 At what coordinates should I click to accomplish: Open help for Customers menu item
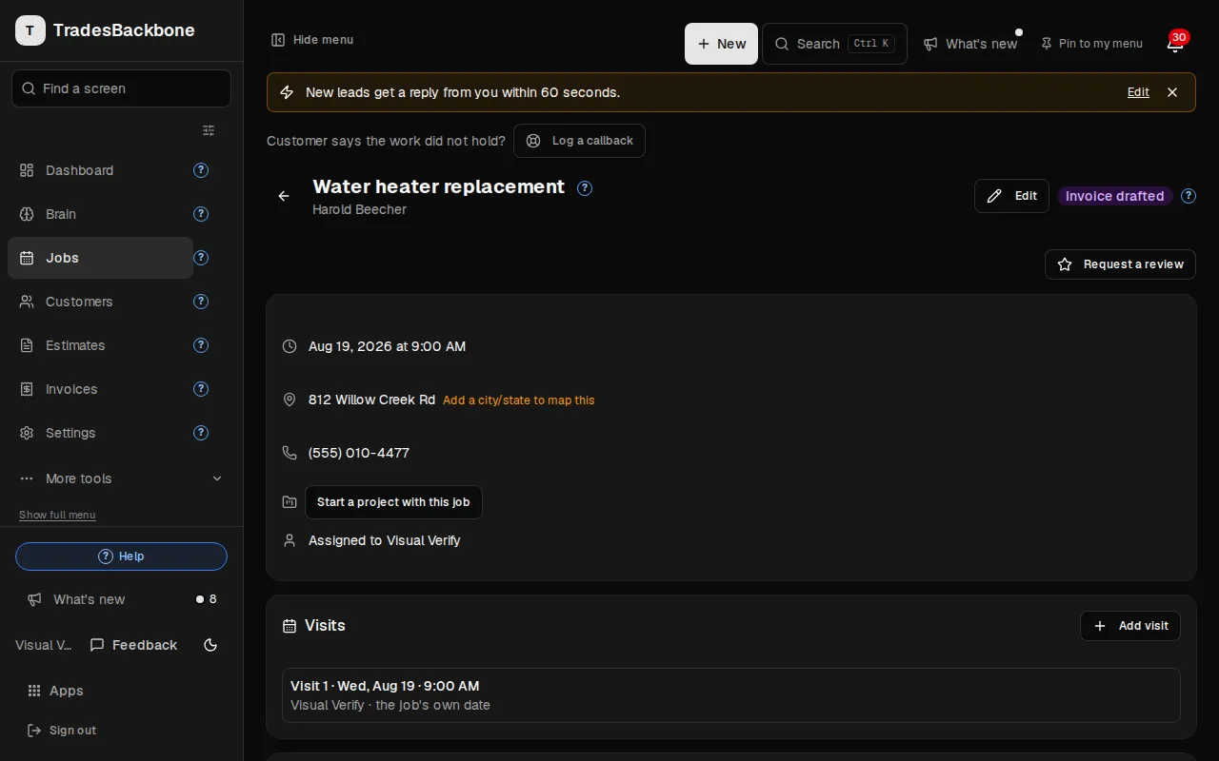tap(201, 302)
